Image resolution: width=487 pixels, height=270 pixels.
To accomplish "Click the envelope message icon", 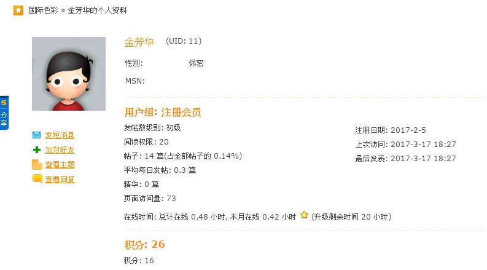I will coord(37,135).
